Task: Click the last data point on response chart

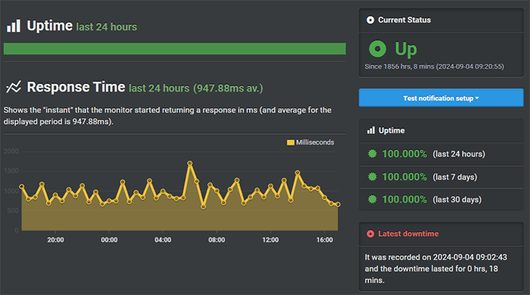Action: pos(337,205)
